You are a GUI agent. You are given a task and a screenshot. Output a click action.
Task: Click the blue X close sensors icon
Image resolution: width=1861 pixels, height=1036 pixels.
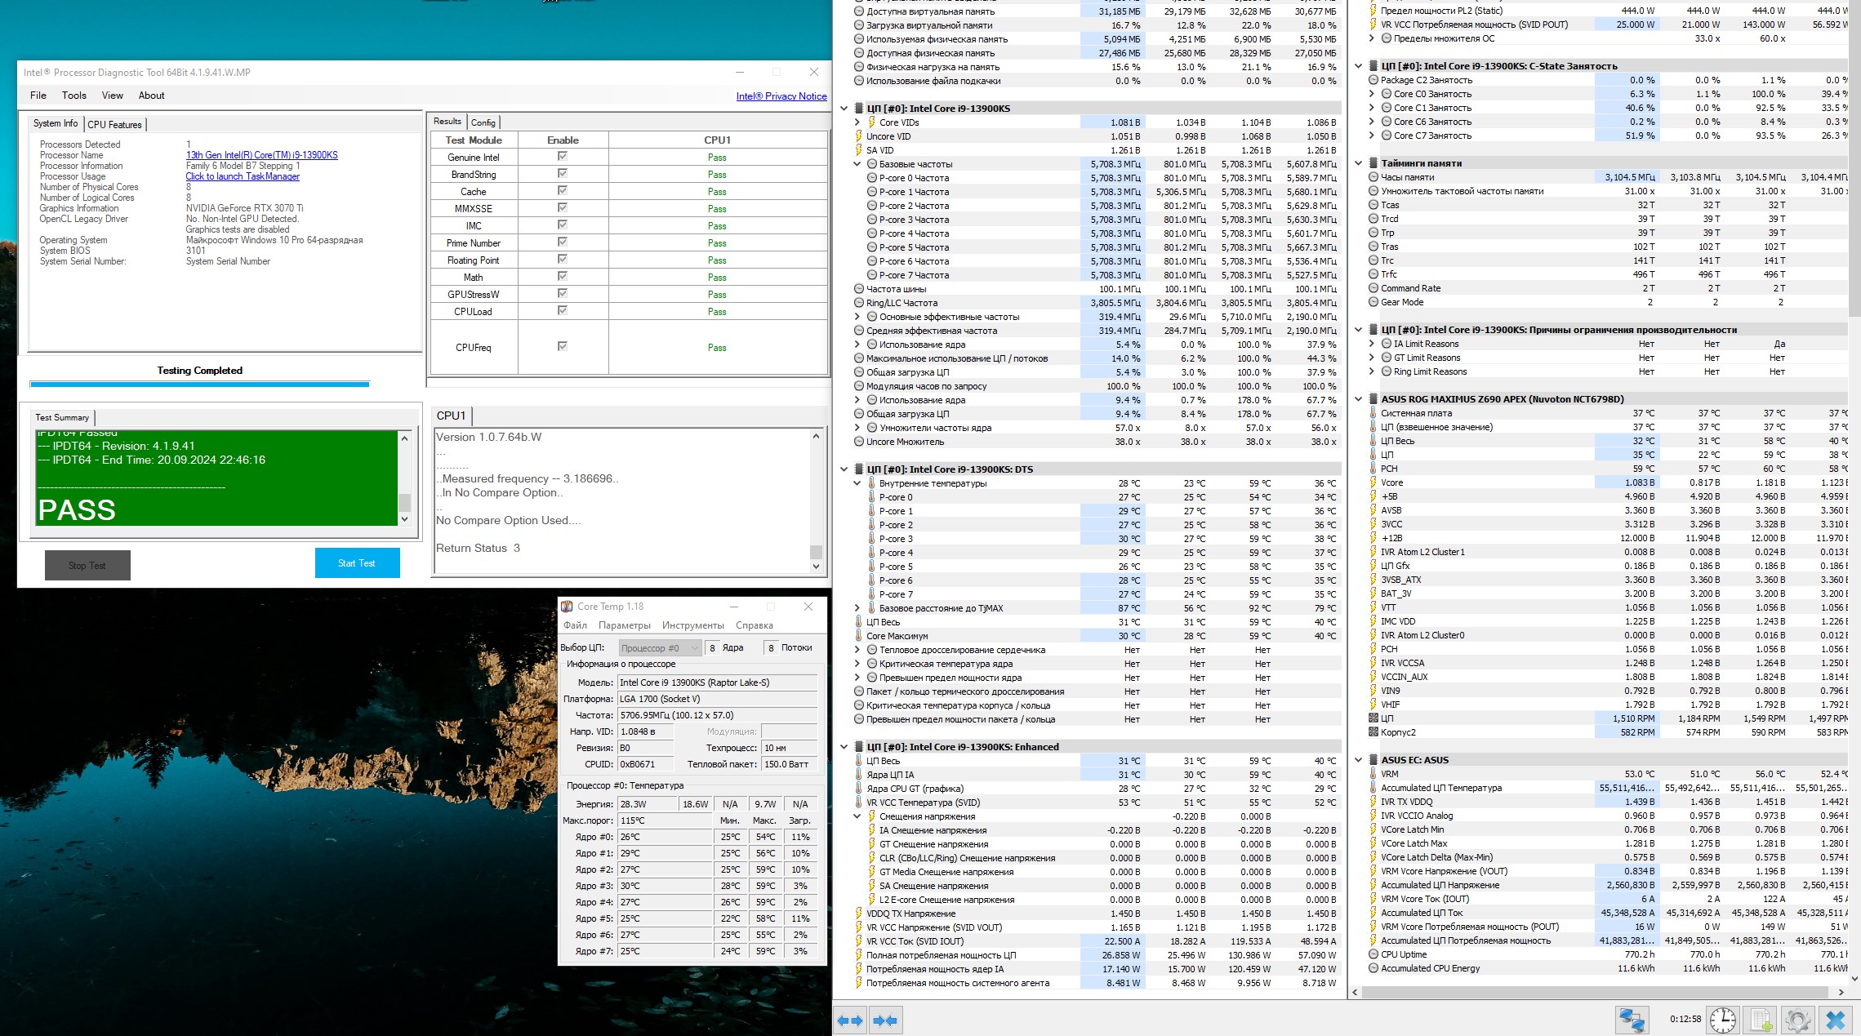pos(1836,1020)
